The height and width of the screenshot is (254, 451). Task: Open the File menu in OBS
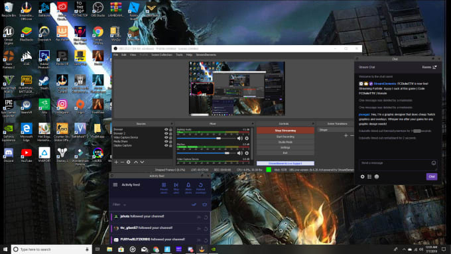coord(115,54)
